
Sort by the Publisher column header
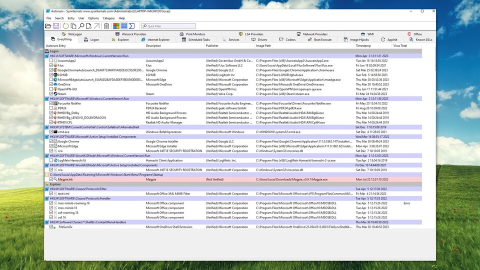[229, 45]
